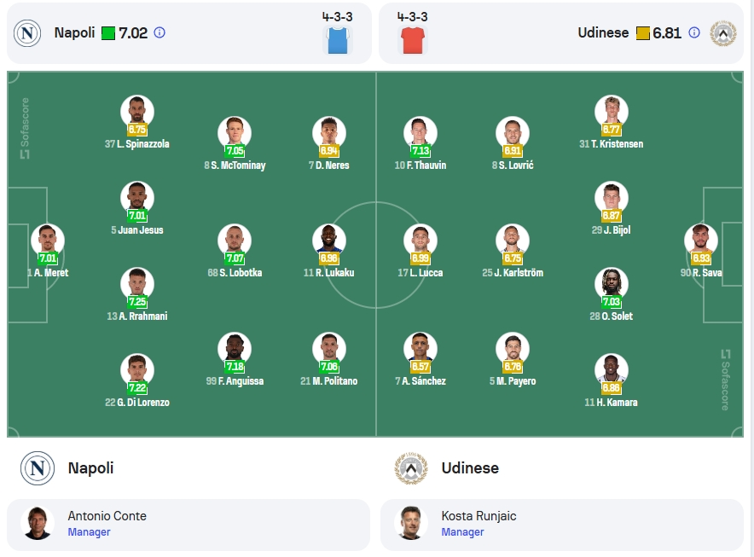Open F. Thauvin's player photo
Screen dimensions: 754x557
[x=420, y=131]
